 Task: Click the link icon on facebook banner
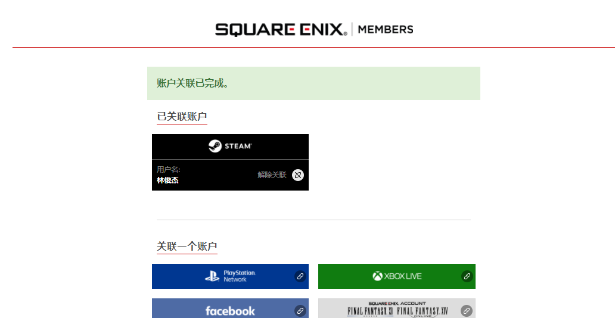[300, 311]
